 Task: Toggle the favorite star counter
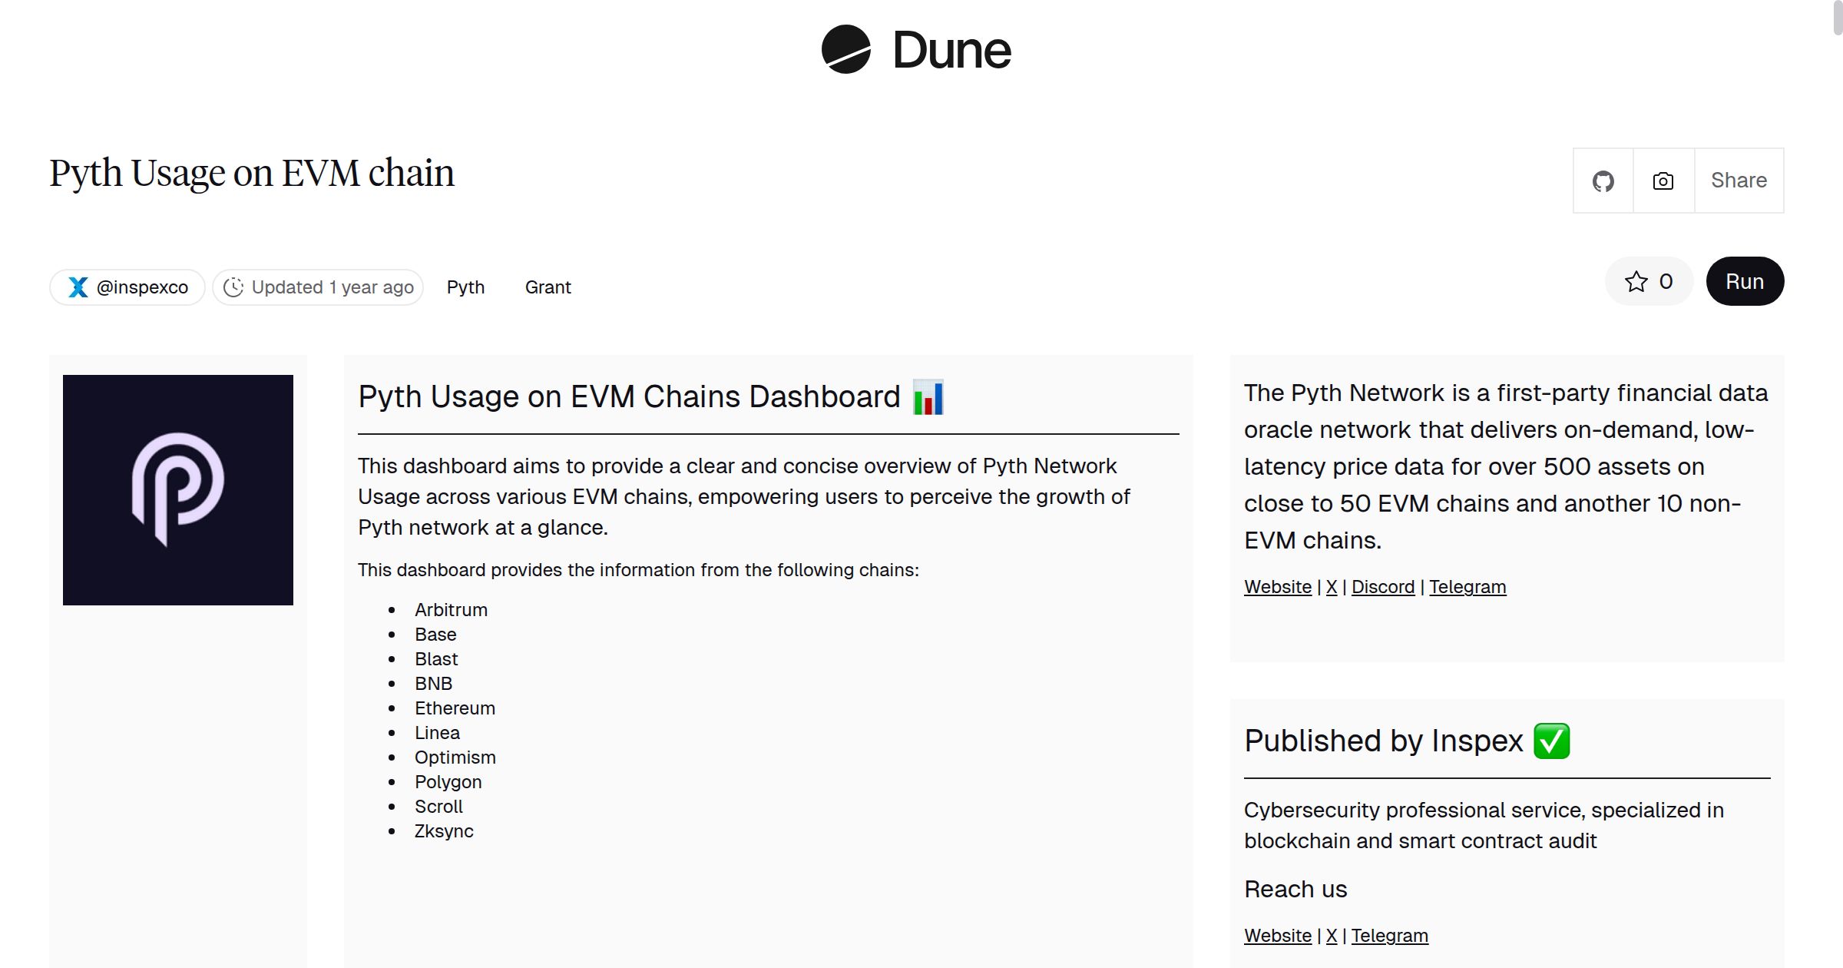[x=1649, y=281]
